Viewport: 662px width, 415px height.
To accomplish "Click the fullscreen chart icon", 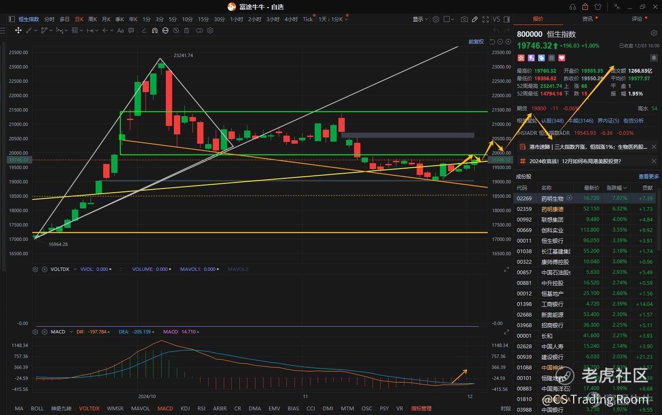I will click(486, 19).
